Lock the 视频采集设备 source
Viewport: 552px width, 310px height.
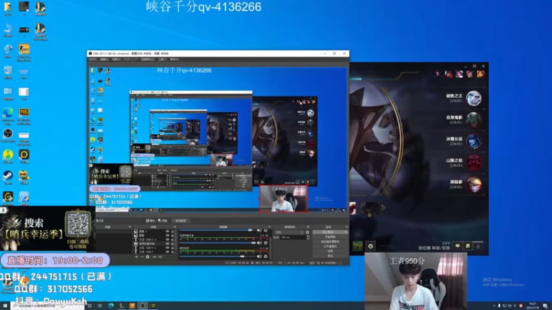click(172, 244)
